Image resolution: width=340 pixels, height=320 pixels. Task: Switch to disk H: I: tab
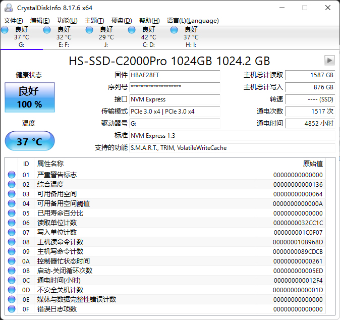coord(191,37)
